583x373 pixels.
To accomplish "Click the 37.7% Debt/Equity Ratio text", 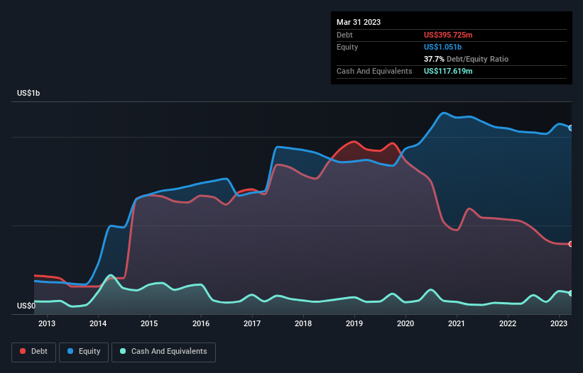I will point(466,59).
